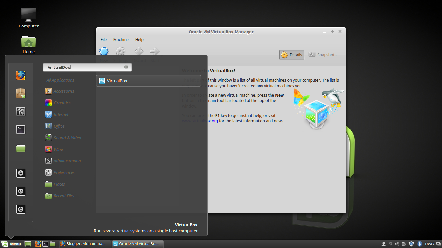Screen dimensions: 442x248
Task: Open machine Settings via the gear icon
Action: pyautogui.click(x=120, y=51)
